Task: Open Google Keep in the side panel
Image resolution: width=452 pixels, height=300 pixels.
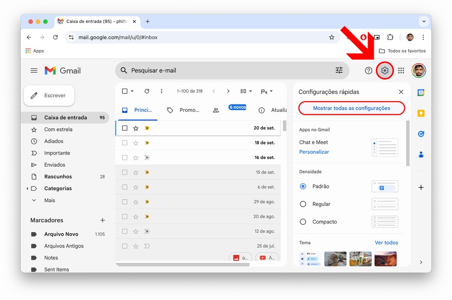Action: pos(421,113)
